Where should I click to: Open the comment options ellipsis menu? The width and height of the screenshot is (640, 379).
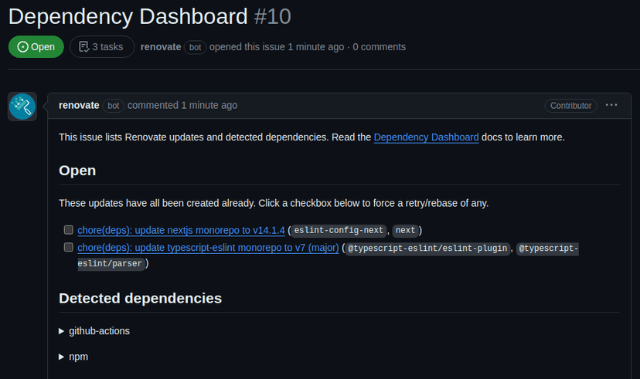611,105
